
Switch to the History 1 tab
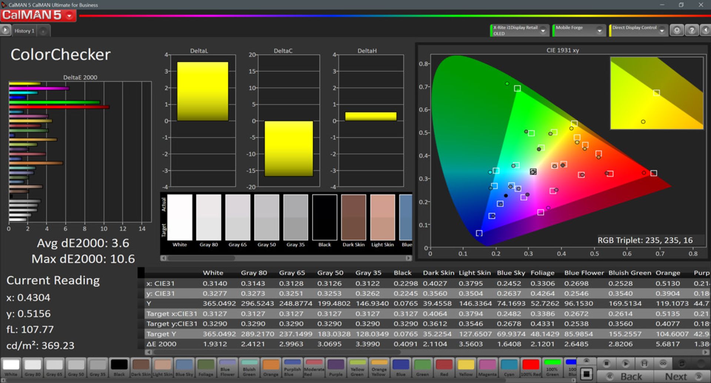[24, 31]
